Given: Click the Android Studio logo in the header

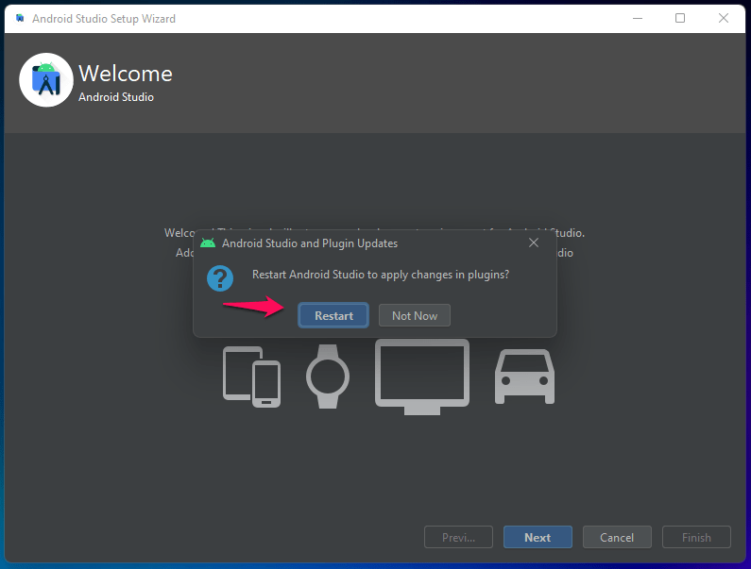Looking at the screenshot, I should [46, 80].
